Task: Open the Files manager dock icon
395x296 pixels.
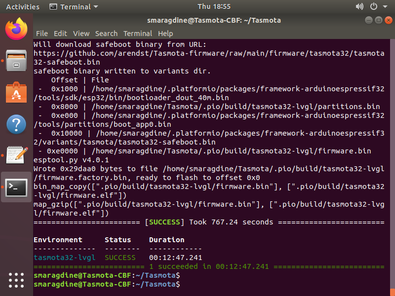Action: click(x=16, y=61)
